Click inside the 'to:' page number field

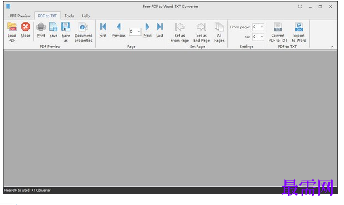(x=256, y=37)
